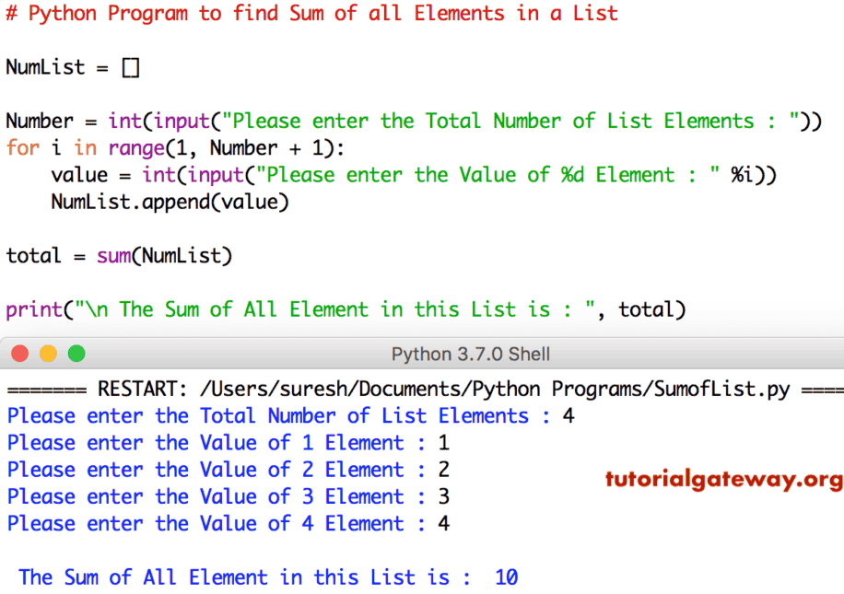The image size is (844, 594).
Task: Select the int keyword in Number input line
Action: point(124,121)
